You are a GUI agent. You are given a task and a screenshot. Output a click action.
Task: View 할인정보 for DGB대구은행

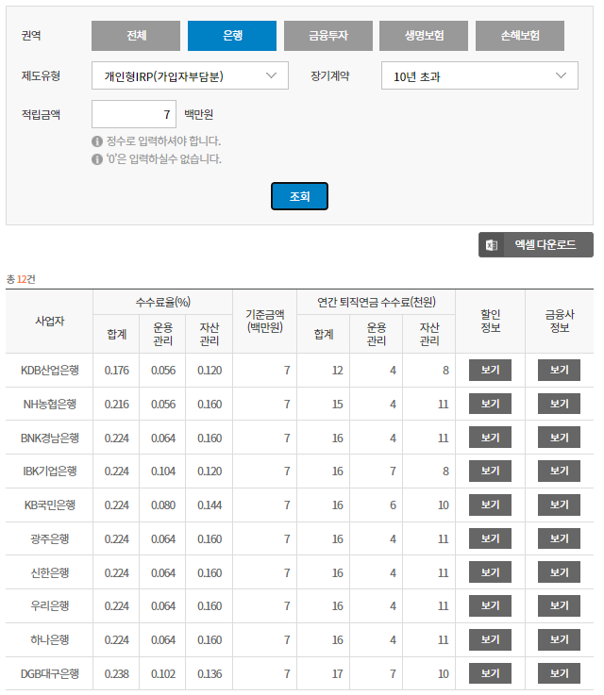[x=490, y=673]
